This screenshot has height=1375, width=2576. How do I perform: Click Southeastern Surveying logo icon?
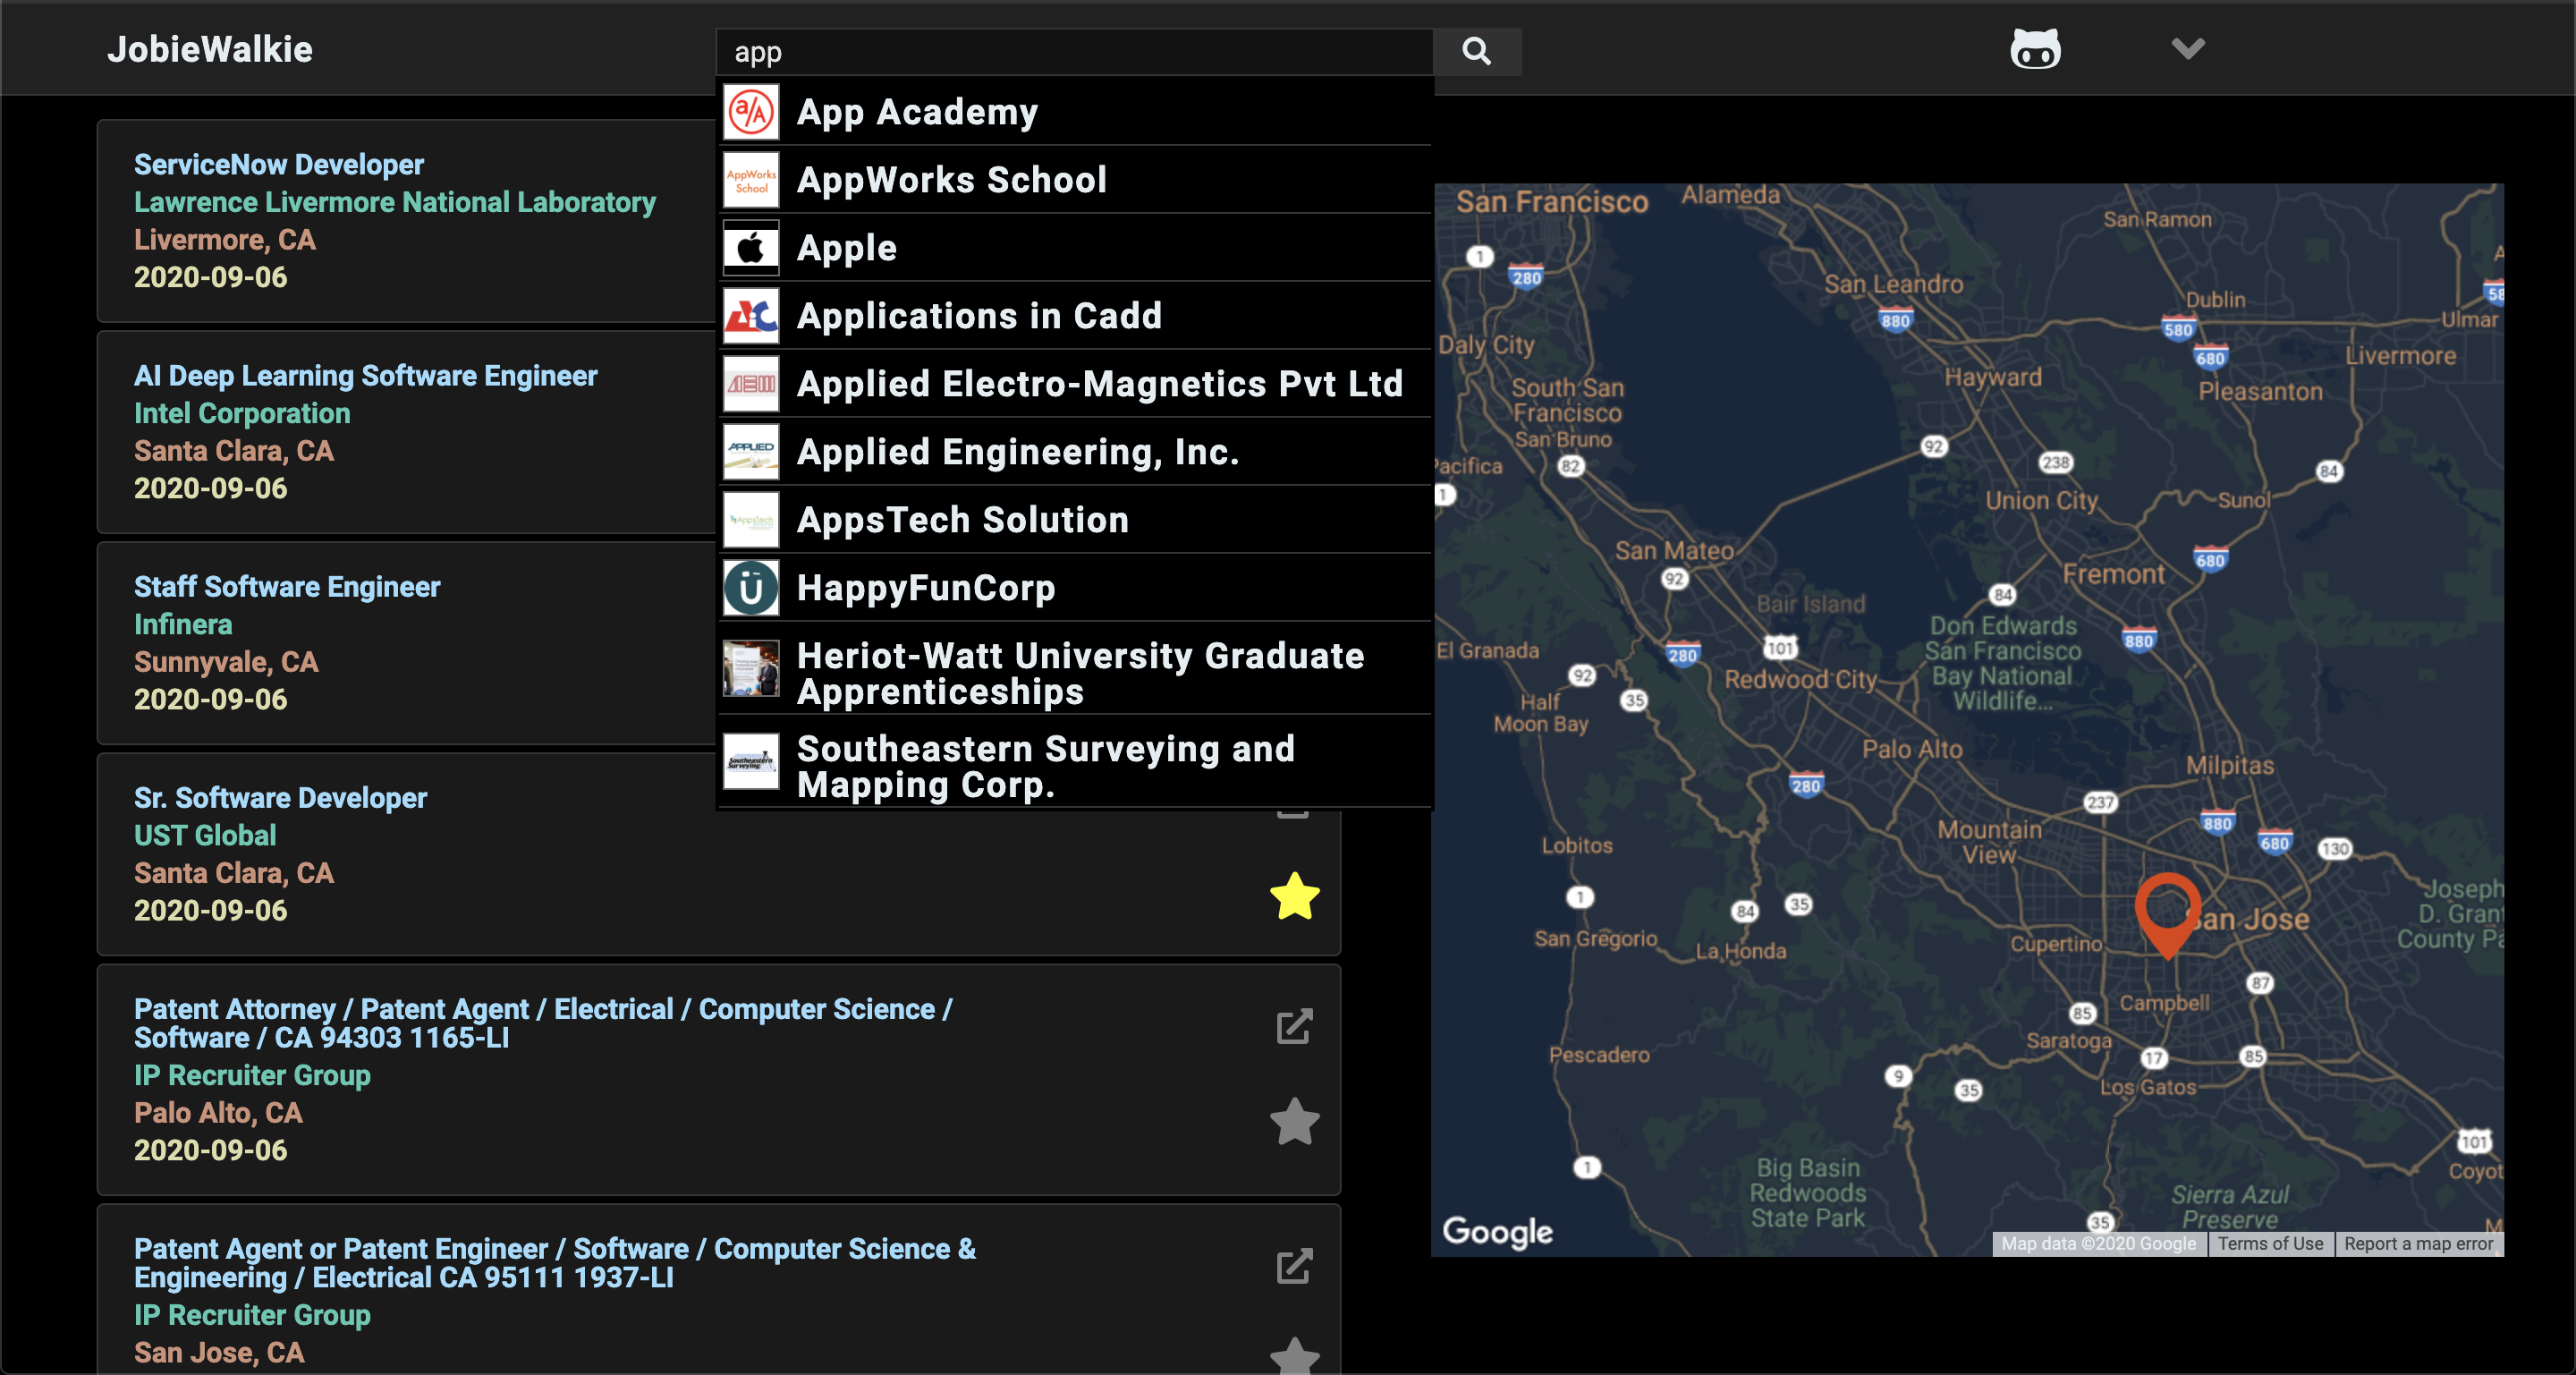[x=751, y=762]
